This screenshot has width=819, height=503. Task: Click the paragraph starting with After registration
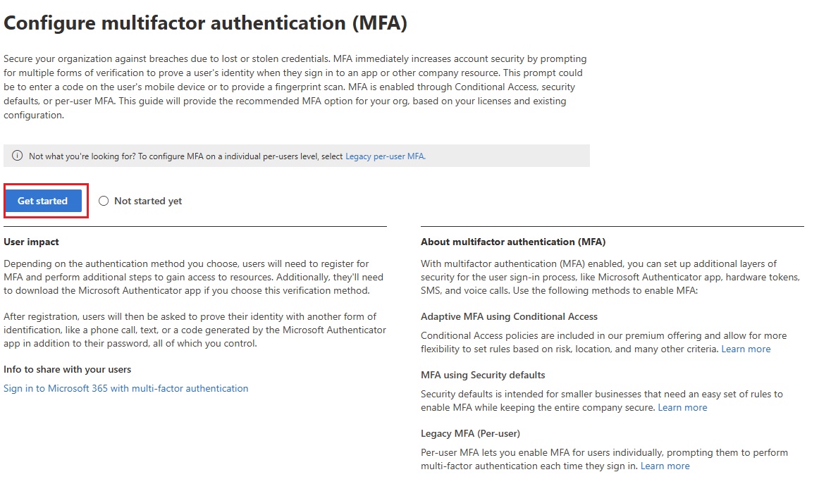click(195, 330)
